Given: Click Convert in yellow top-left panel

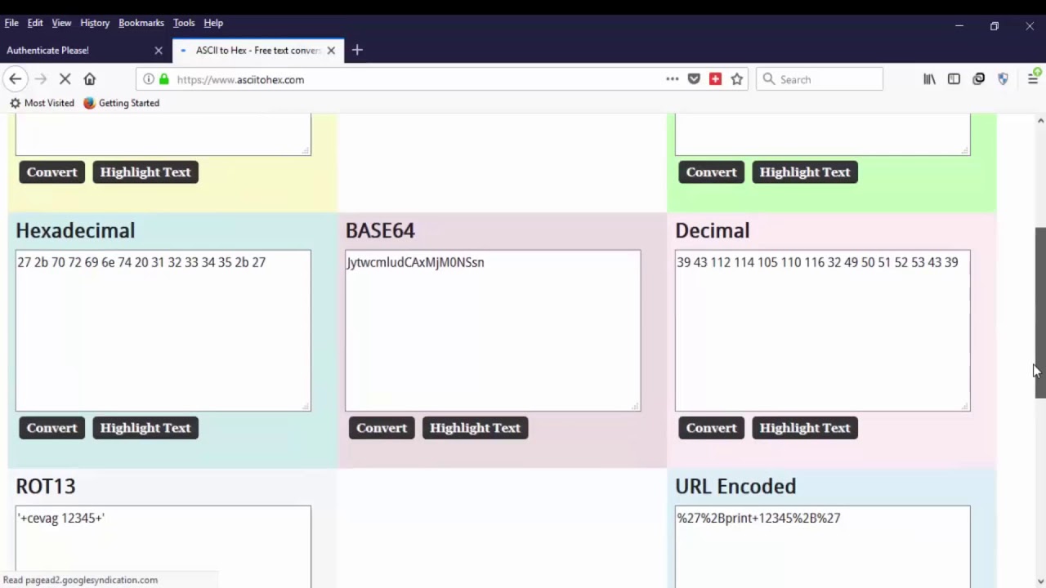Looking at the screenshot, I should click(x=51, y=172).
